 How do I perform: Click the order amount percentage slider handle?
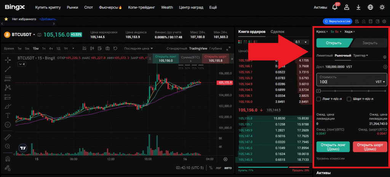[319, 91]
